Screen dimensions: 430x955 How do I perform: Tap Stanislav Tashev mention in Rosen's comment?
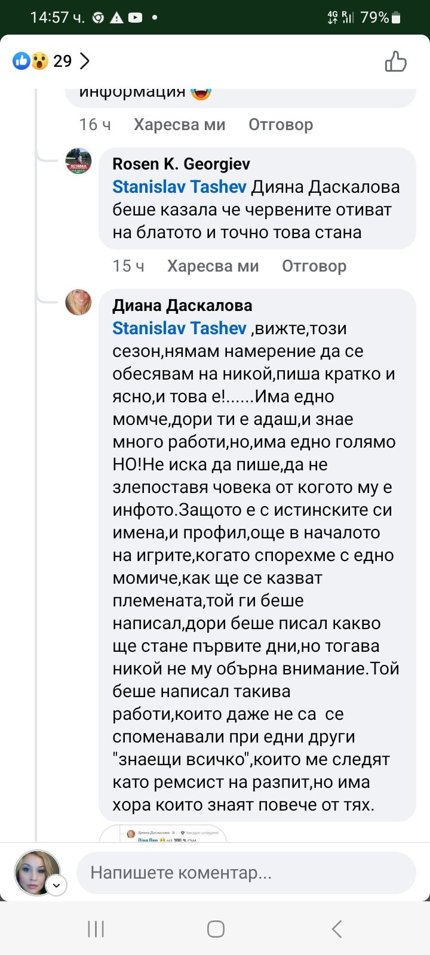(179, 187)
